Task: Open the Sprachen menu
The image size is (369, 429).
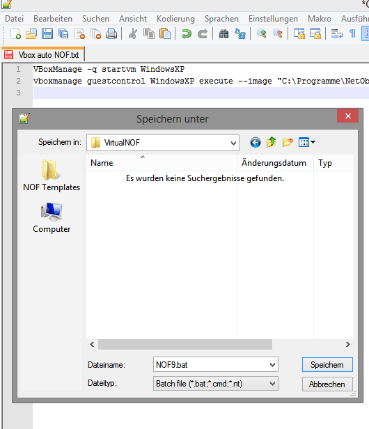Action: click(221, 19)
